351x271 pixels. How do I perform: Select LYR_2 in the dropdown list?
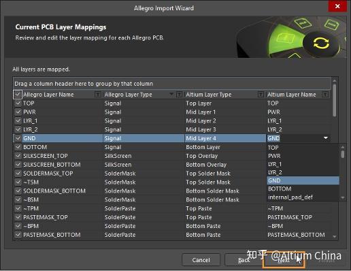(303, 172)
